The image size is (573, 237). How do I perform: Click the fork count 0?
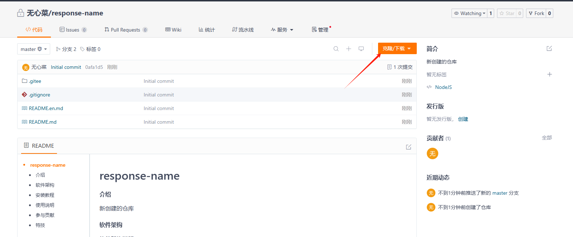coord(549,13)
